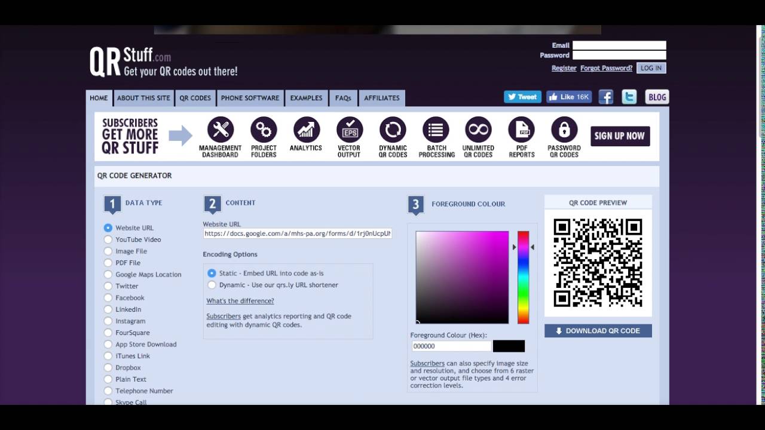Click the LOG IN button
The width and height of the screenshot is (765, 430).
click(651, 68)
